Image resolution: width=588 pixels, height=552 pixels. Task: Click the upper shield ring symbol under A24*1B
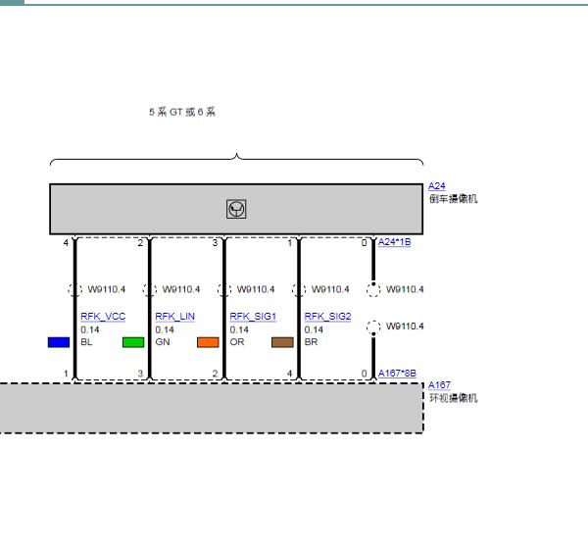[373, 289]
